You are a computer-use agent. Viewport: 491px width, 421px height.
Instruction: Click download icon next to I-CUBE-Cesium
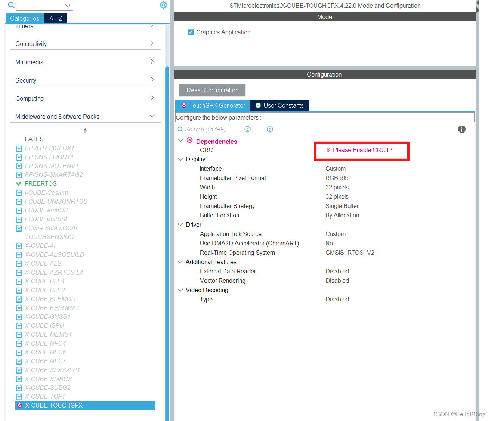19,192
